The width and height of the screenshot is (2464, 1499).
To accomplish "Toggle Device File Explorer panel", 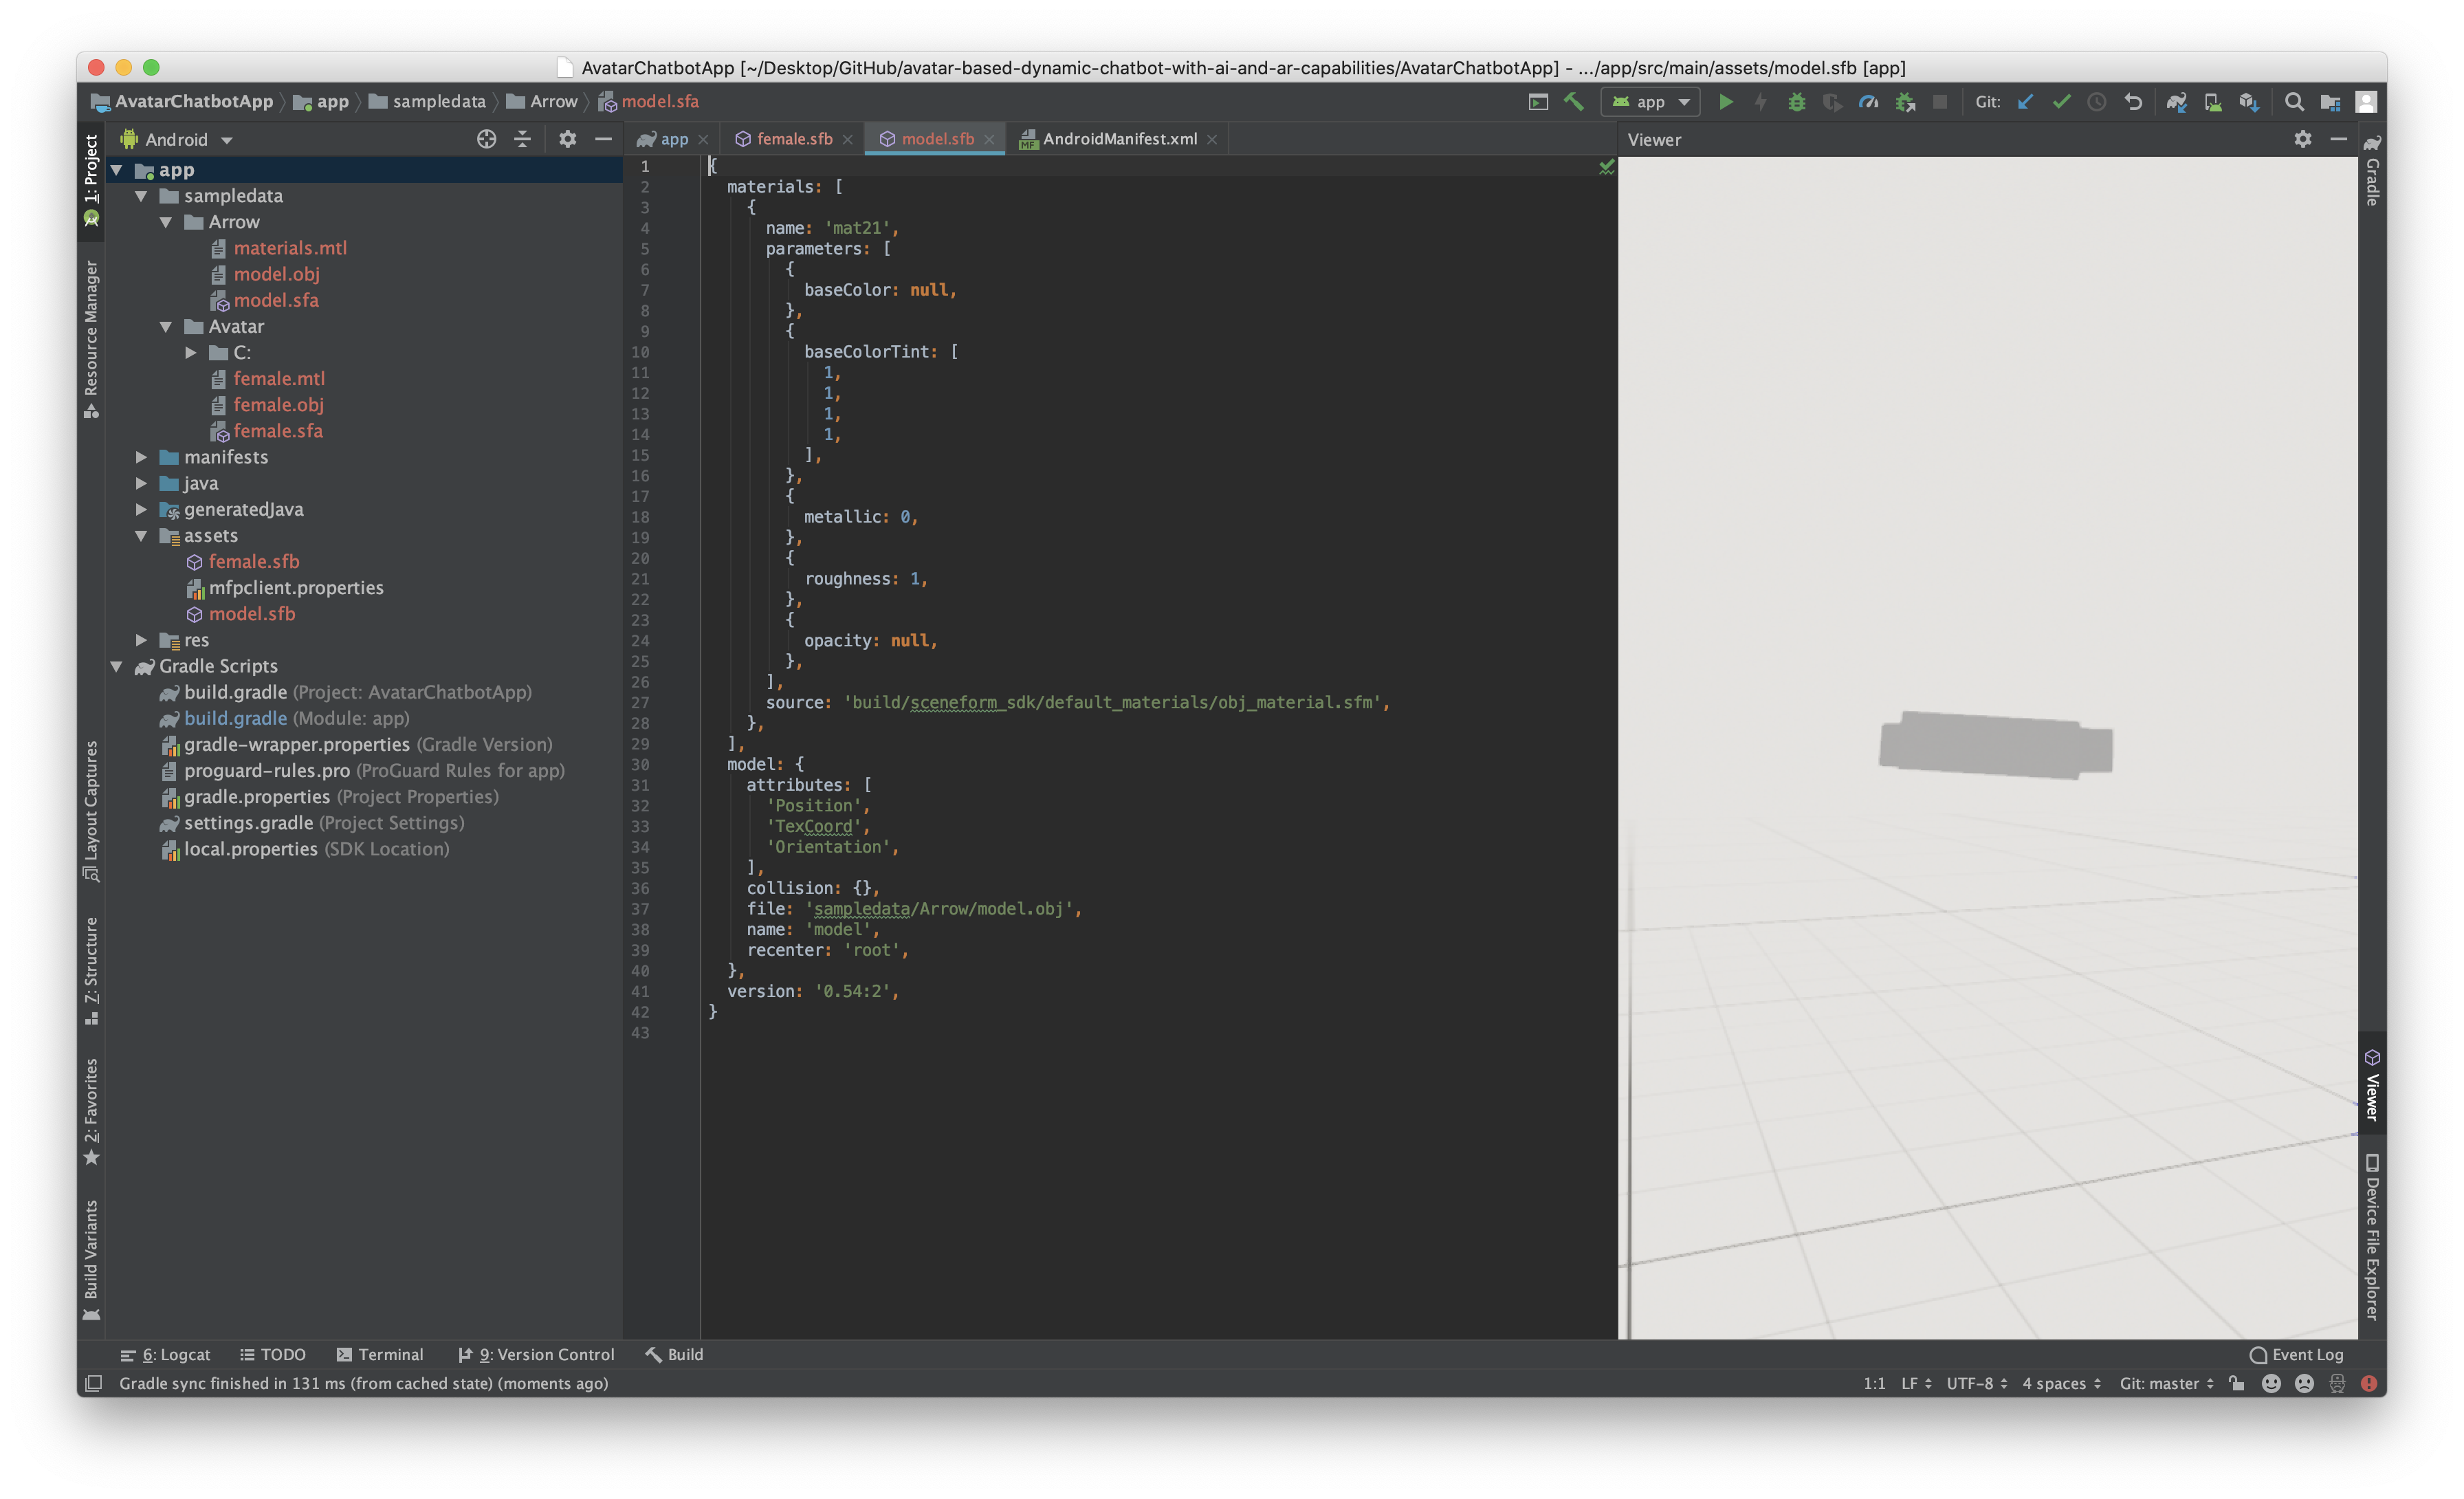I will [2371, 1236].
